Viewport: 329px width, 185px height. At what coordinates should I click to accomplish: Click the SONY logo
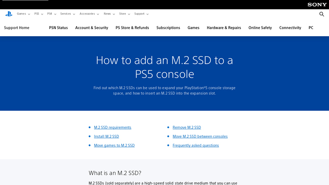pyautogui.click(x=317, y=5)
